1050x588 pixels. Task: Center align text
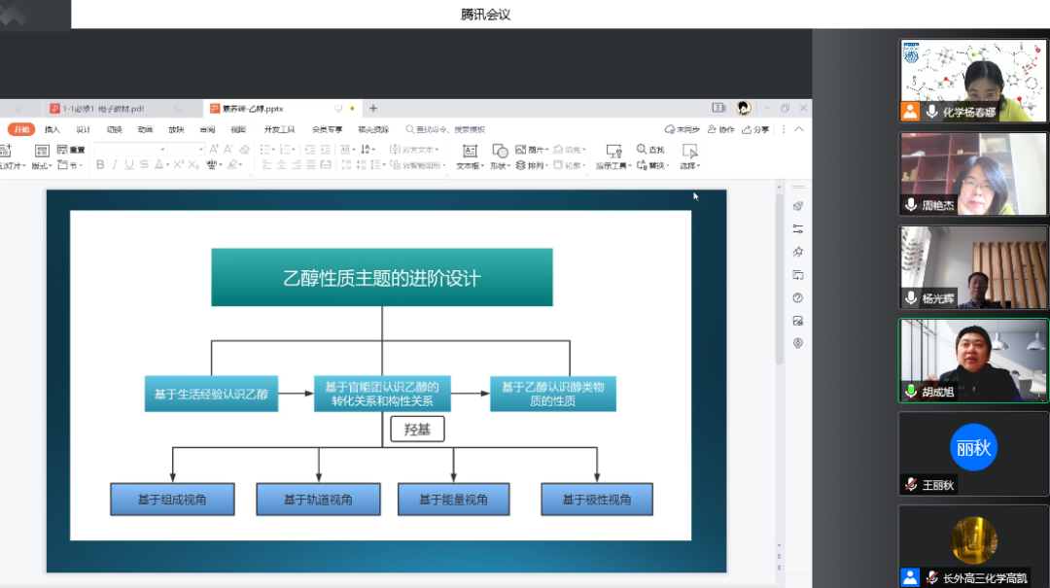[281, 165]
